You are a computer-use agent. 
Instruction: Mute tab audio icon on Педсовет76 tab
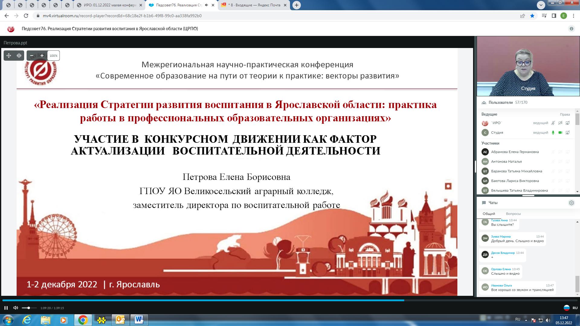206,5
